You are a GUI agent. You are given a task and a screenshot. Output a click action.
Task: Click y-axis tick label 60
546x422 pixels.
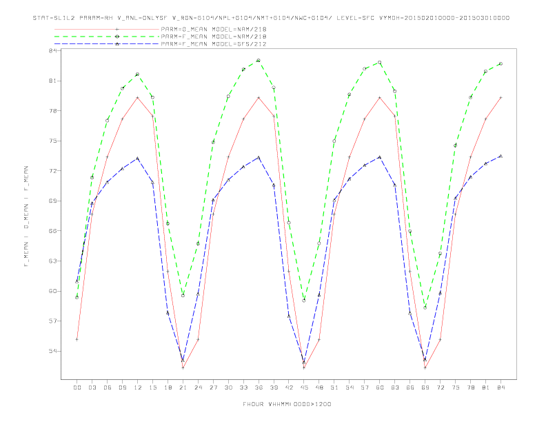point(52,291)
